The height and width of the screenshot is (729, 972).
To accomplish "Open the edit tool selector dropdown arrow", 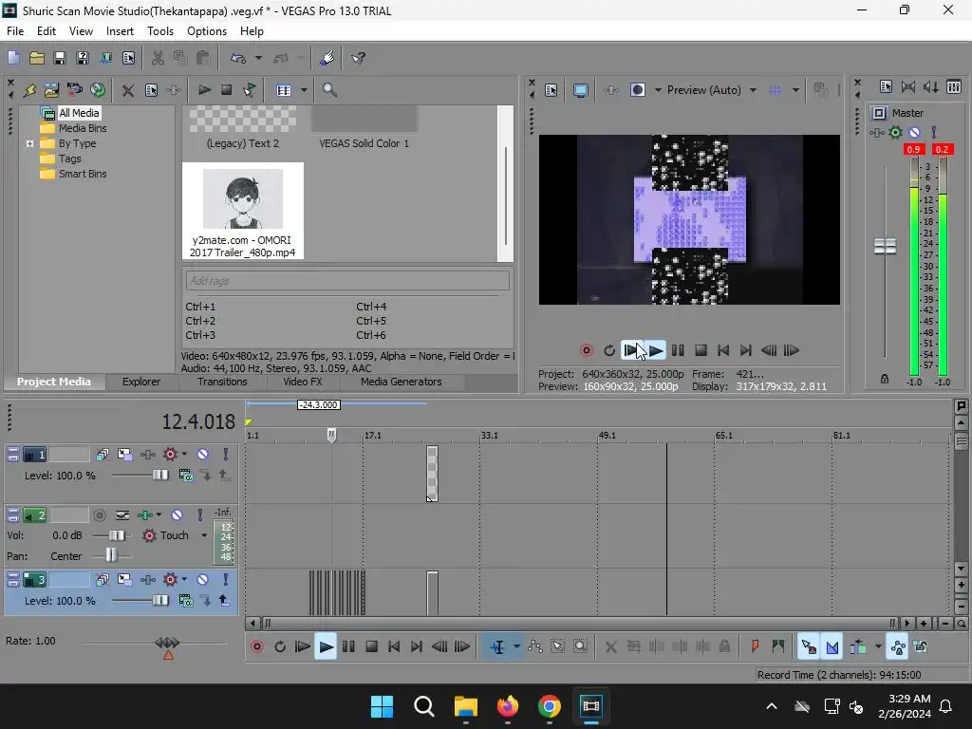I will pyautogui.click(x=516, y=647).
